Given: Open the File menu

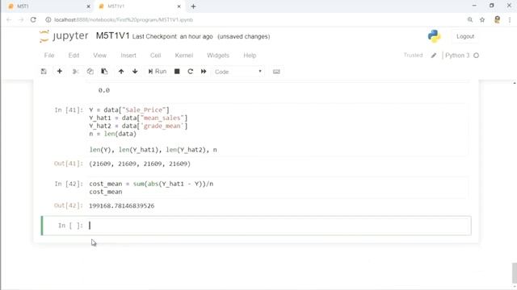Looking at the screenshot, I should pyautogui.click(x=49, y=56).
